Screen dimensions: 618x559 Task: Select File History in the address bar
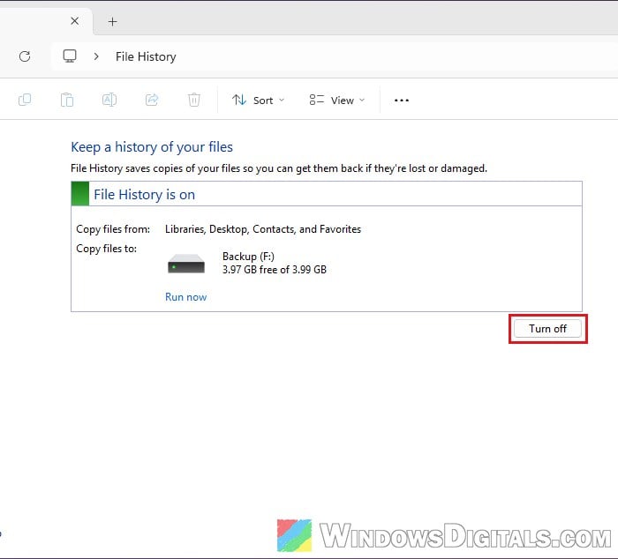point(146,56)
